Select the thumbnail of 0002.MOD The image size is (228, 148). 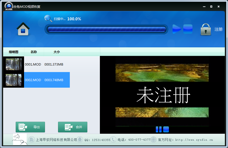tap(14, 80)
